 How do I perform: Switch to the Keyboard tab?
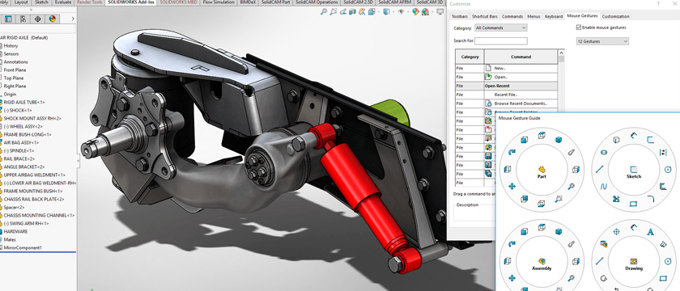pos(554,16)
